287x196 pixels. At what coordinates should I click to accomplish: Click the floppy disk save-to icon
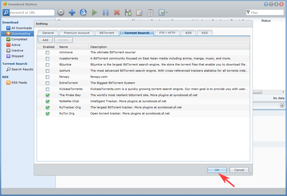[x=128, y=12]
